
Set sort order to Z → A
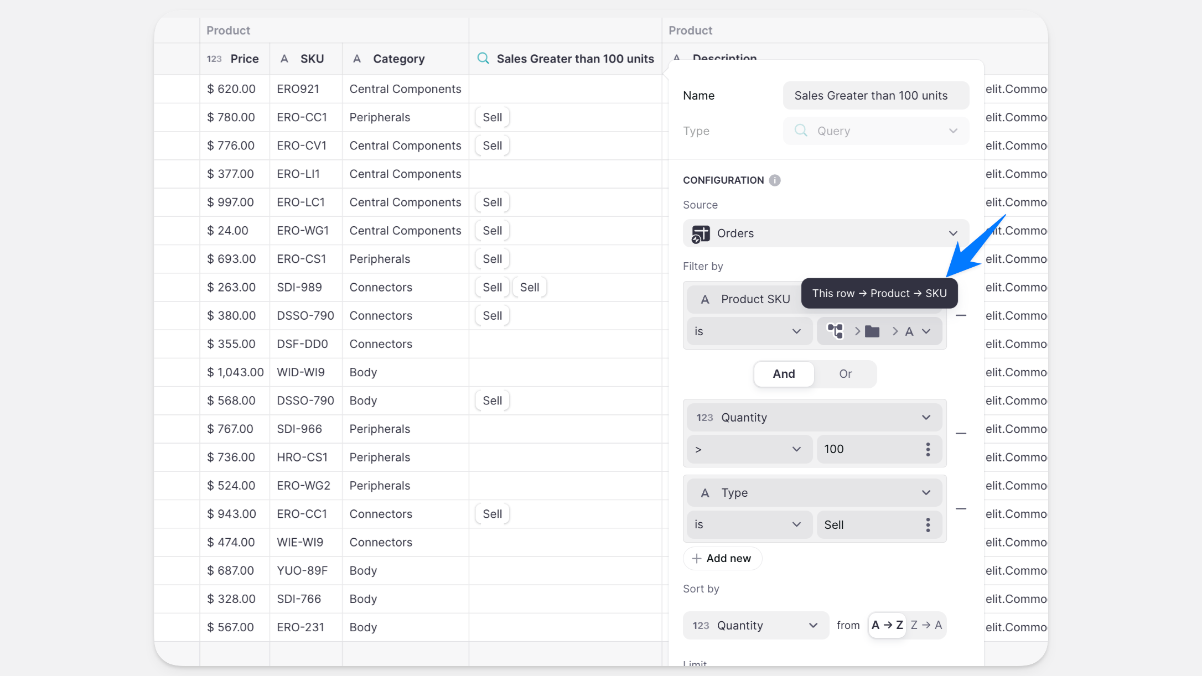click(x=926, y=625)
